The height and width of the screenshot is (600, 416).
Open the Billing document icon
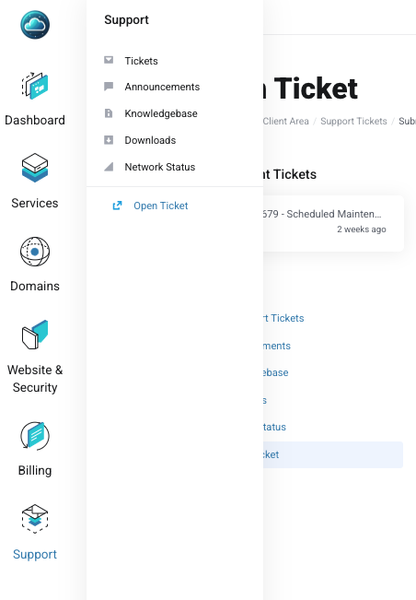point(35,435)
